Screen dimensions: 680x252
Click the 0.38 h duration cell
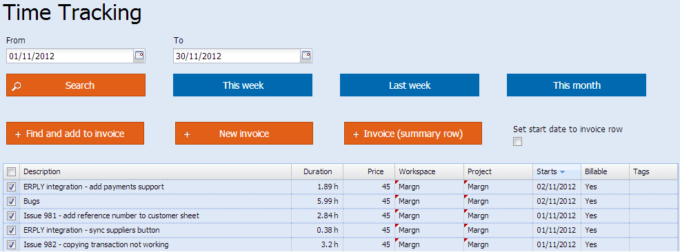coord(317,230)
